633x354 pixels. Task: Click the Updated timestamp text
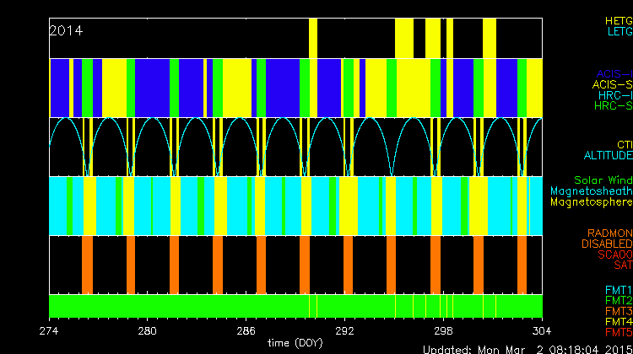(x=527, y=349)
